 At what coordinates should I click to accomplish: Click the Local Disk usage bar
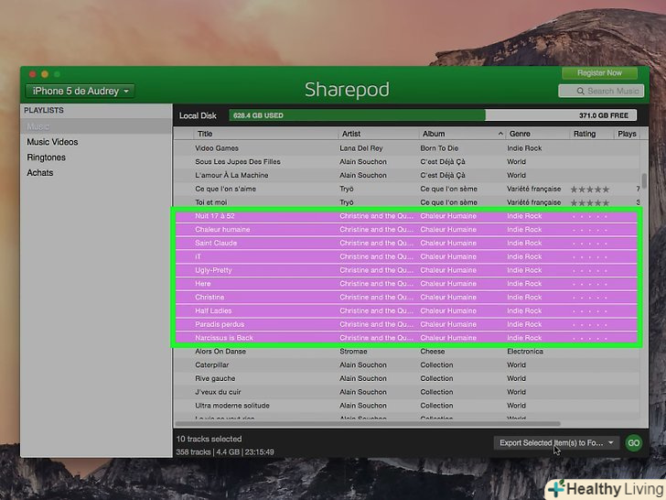(357, 116)
